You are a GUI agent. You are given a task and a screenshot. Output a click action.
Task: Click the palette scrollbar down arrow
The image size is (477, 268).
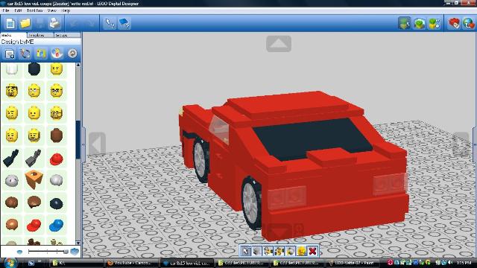[78, 243]
